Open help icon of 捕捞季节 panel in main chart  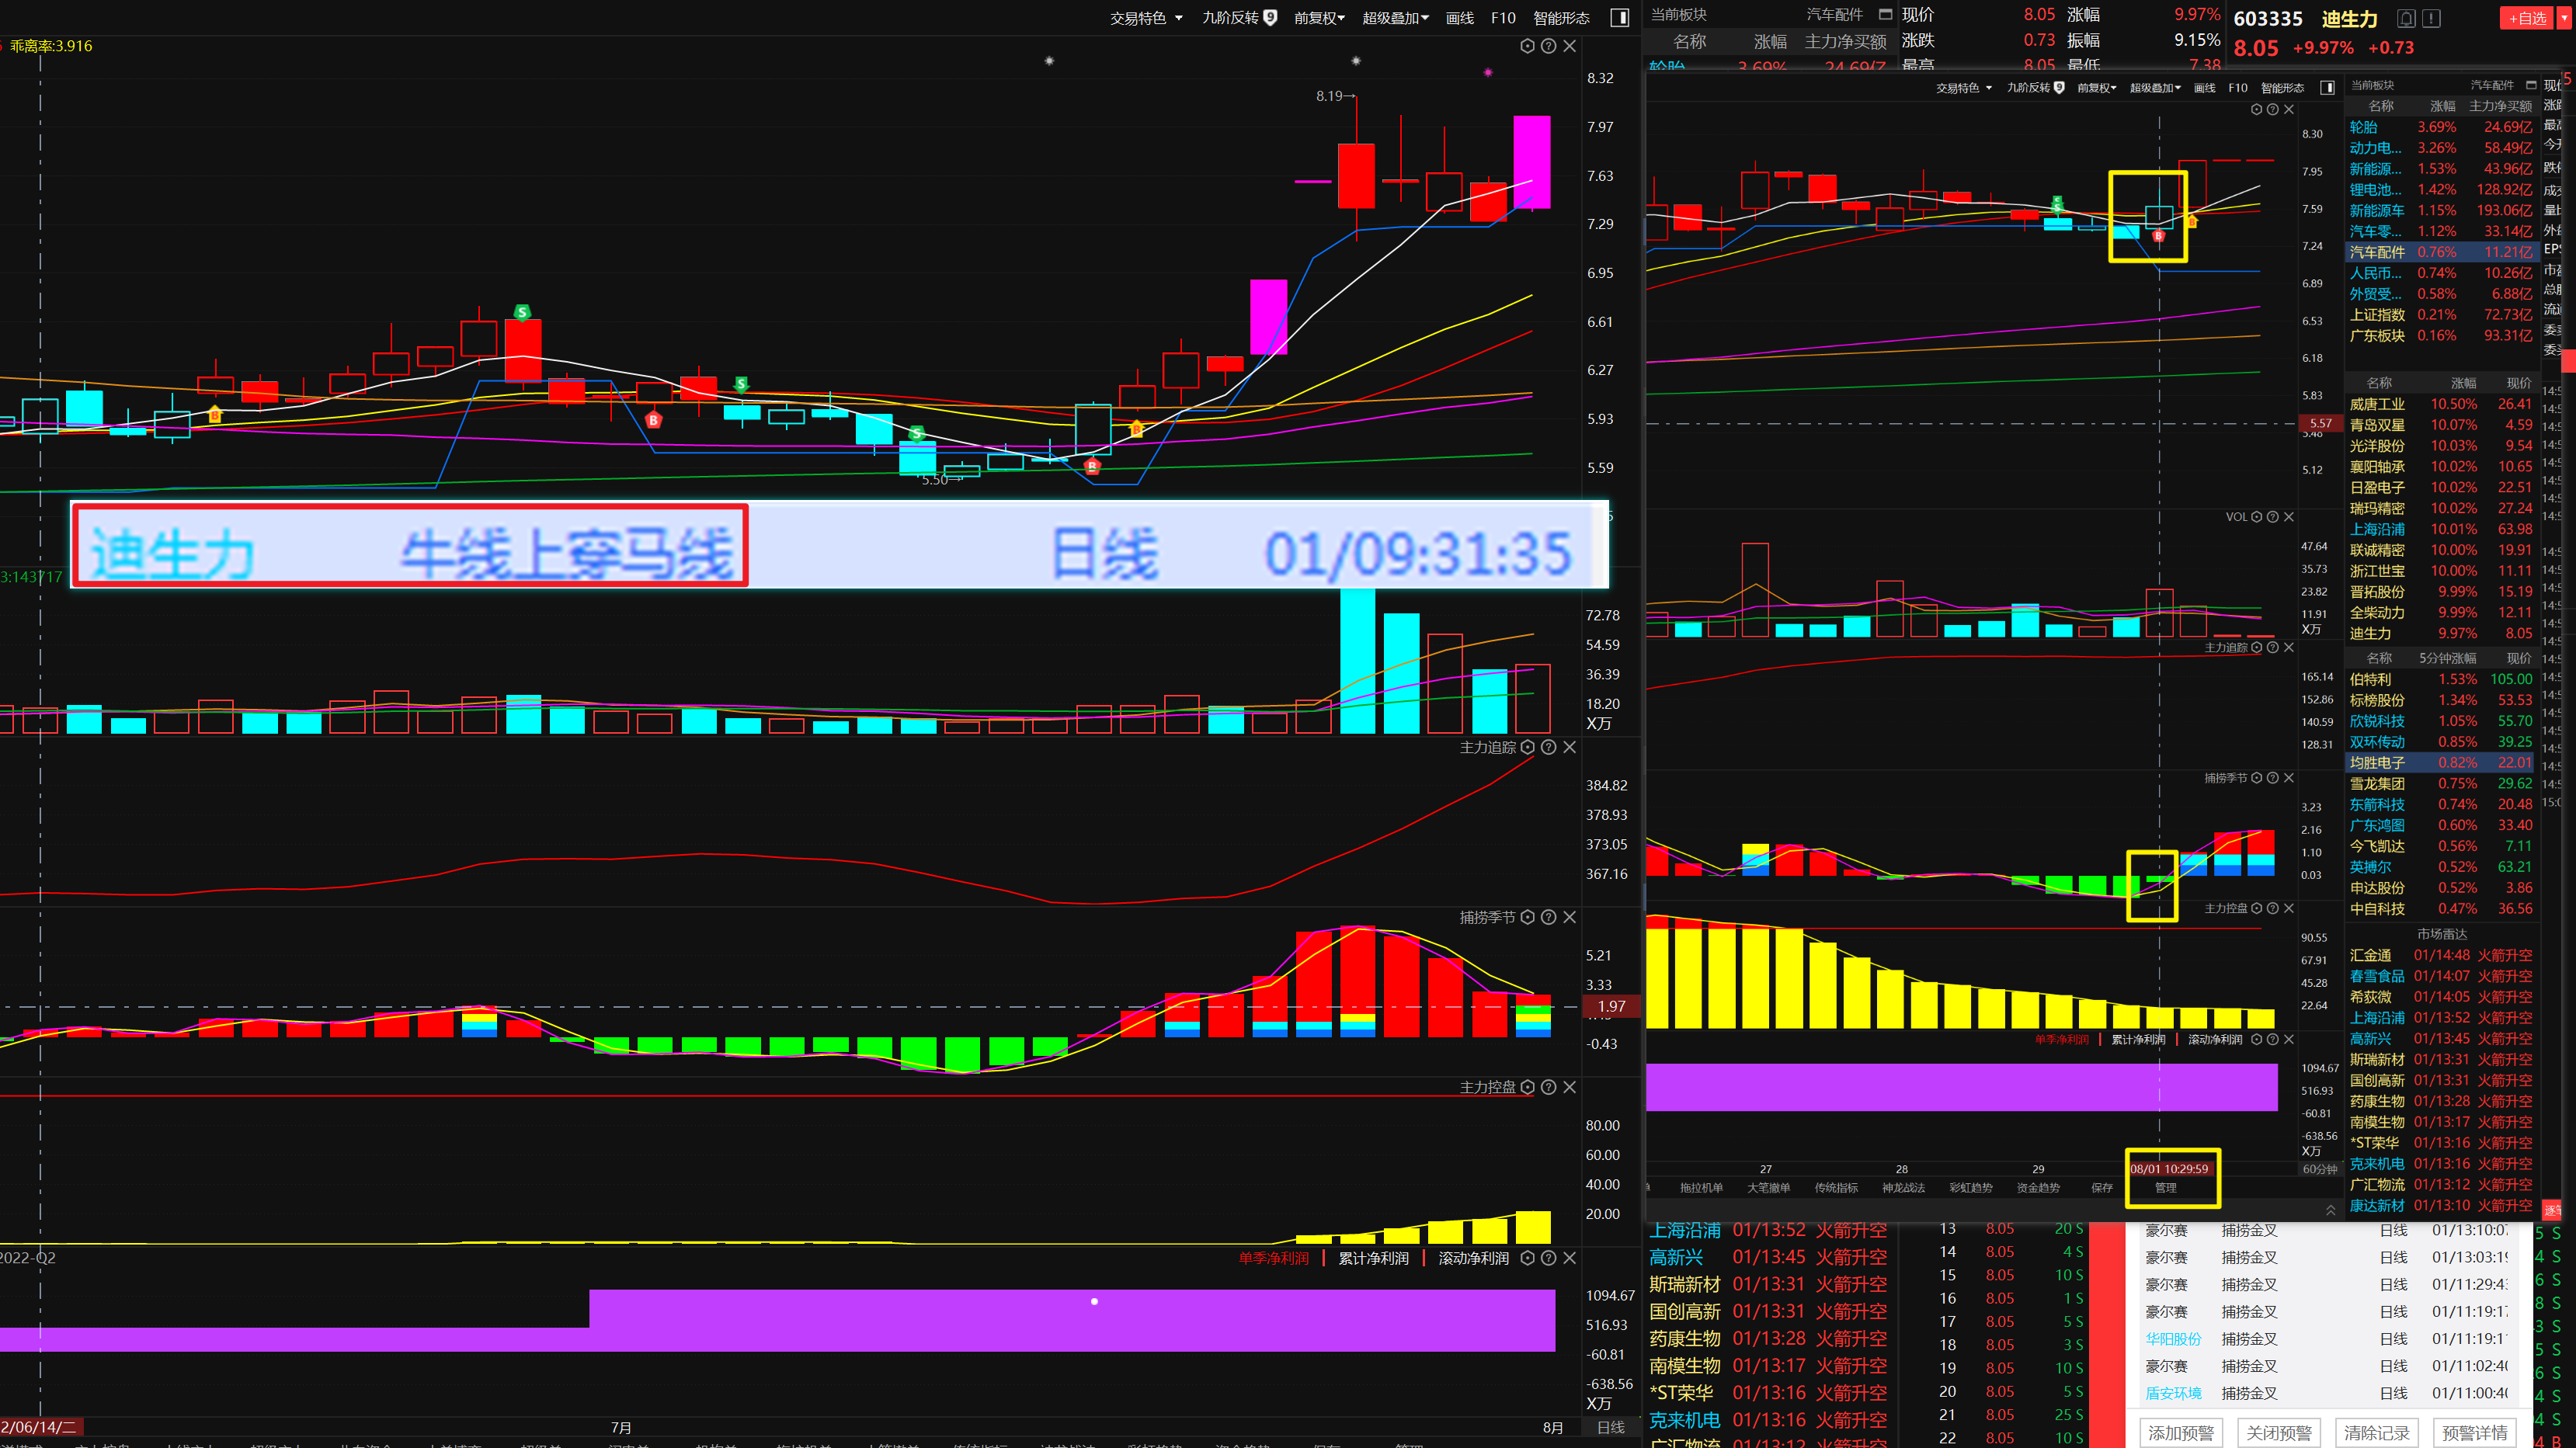coord(1548,917)
